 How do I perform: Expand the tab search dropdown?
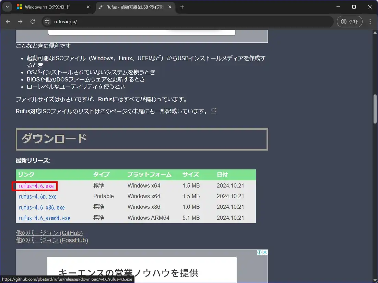[x=7, y=7]
